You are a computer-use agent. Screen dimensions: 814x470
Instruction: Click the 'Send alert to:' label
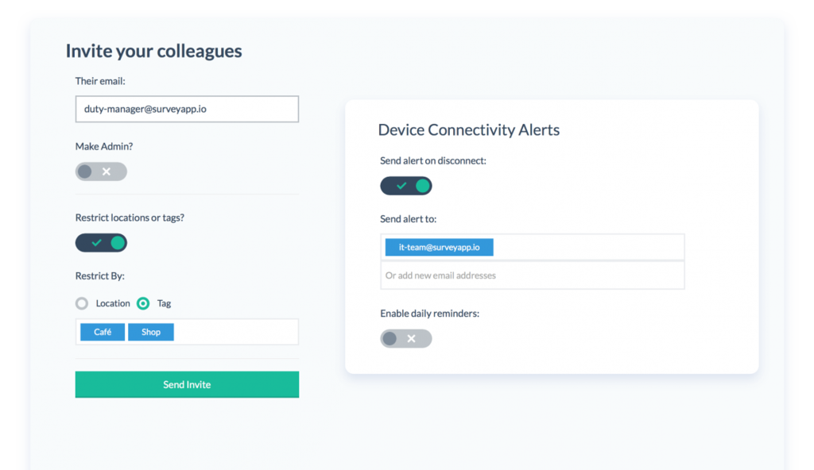click(x=409, y=219)
